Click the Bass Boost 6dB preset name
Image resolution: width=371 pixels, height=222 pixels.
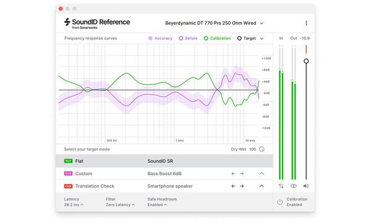(164, 174)
